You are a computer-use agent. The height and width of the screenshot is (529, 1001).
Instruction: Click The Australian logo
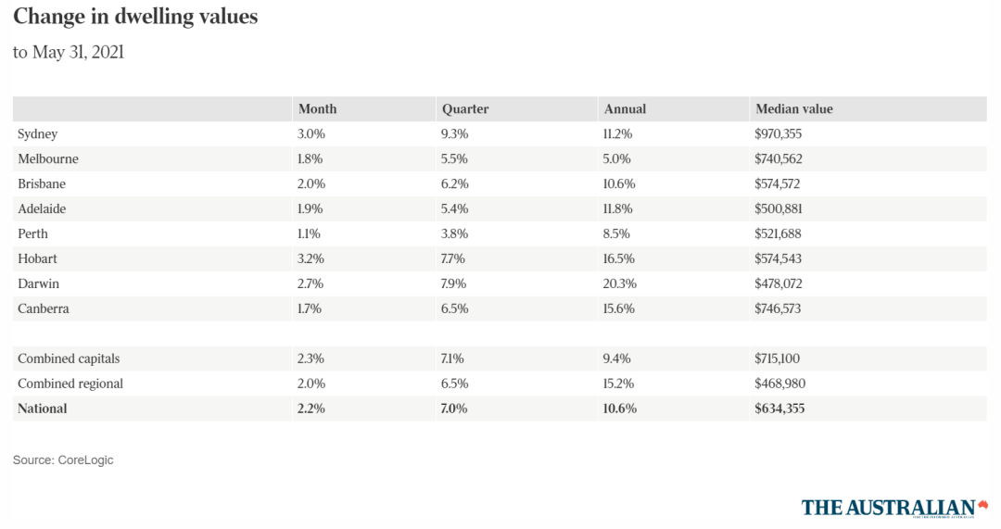pos(894,507)
